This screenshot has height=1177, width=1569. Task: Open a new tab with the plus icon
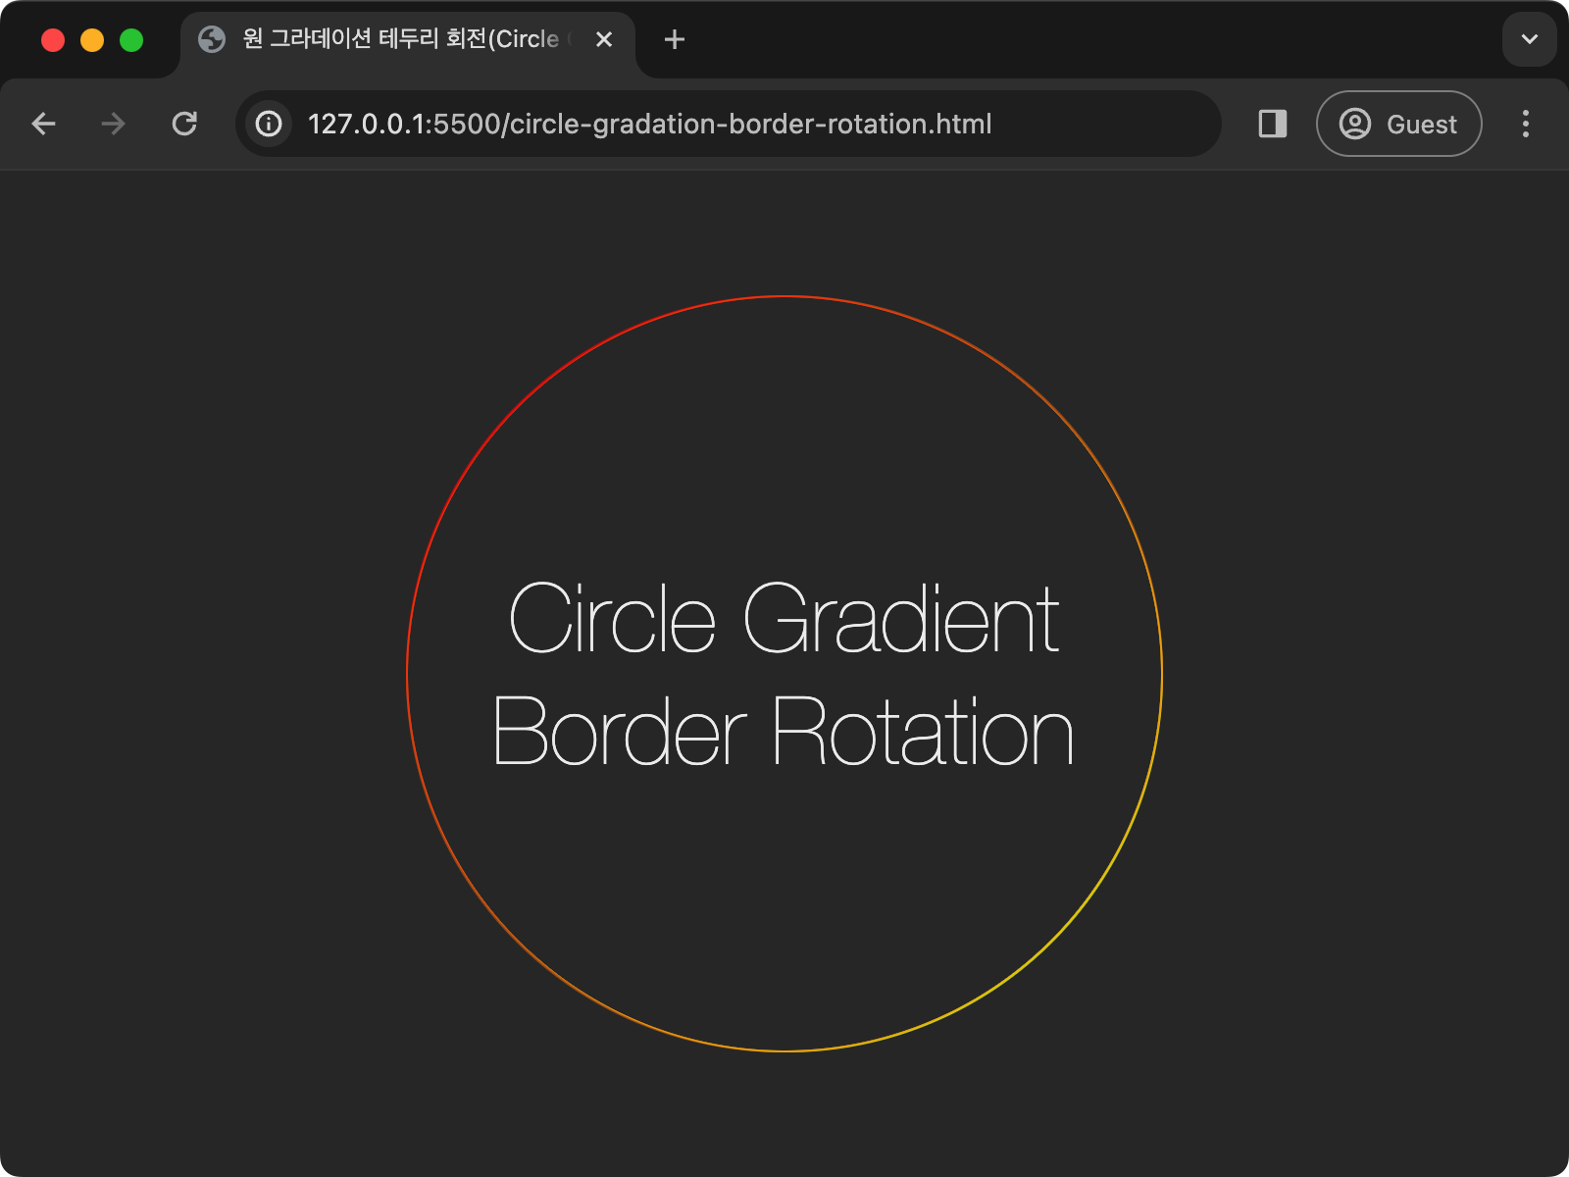pos(673,40)
